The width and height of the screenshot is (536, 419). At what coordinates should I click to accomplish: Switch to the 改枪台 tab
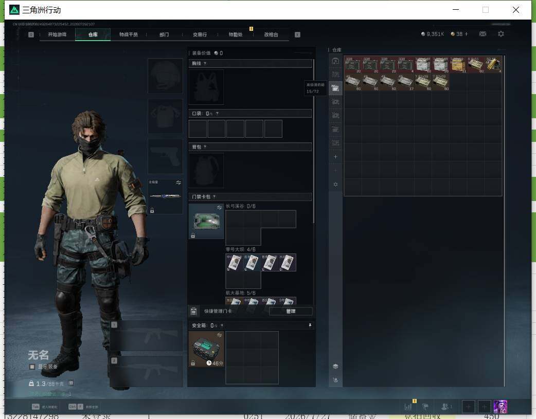(271, 34)
